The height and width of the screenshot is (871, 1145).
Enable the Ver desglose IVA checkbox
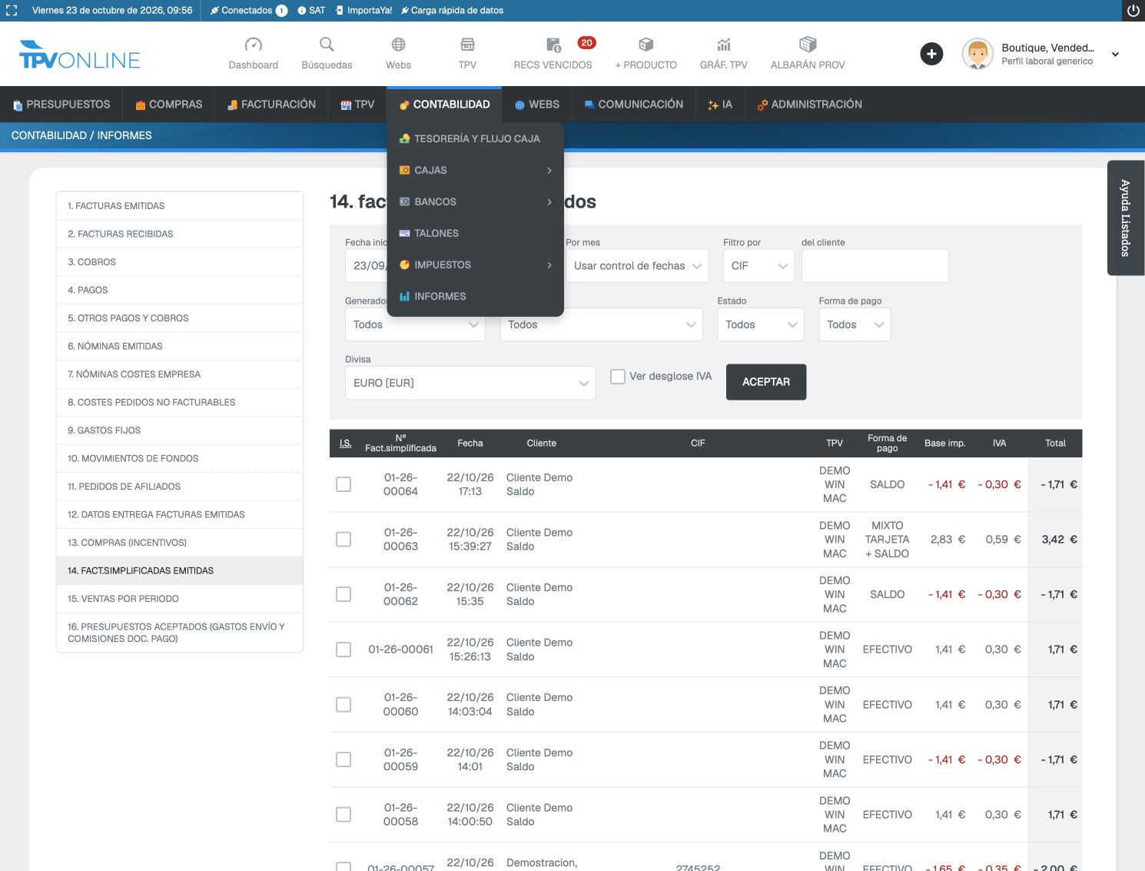[x=618, y=377]
